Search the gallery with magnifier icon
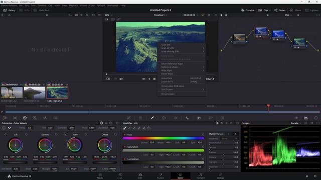The image size is (321, 180). click(x=87, y=15)
